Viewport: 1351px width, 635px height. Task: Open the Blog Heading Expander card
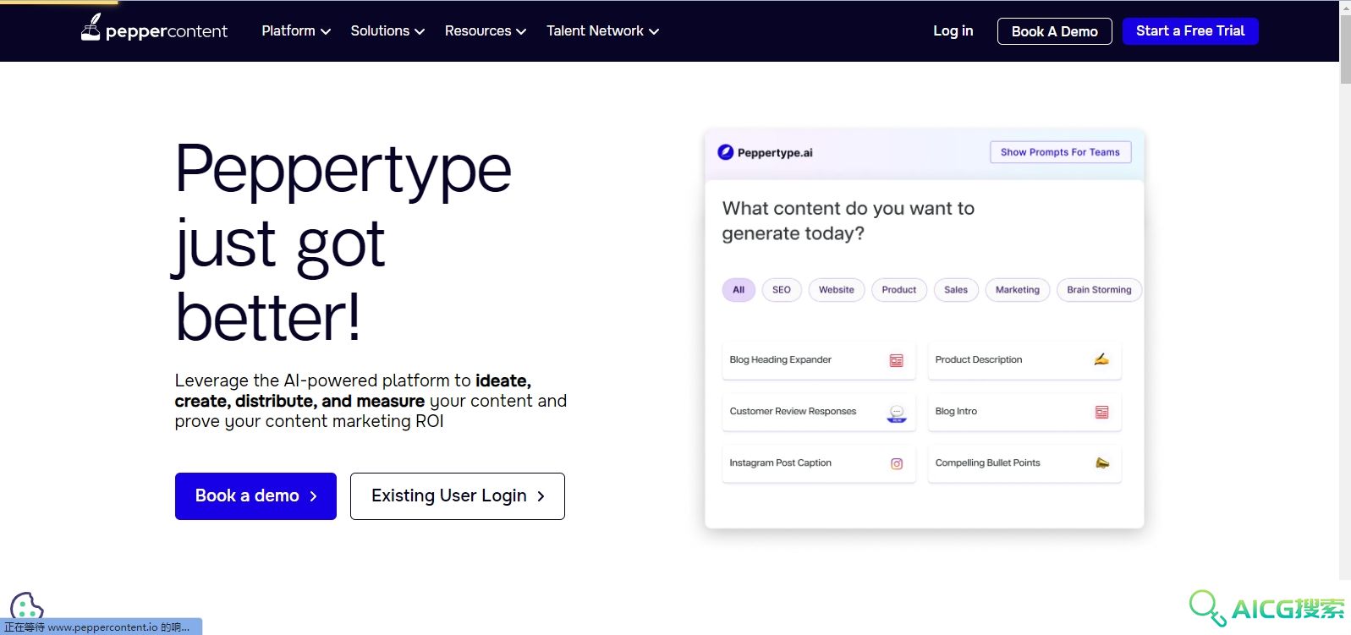[x=819, y=360]
